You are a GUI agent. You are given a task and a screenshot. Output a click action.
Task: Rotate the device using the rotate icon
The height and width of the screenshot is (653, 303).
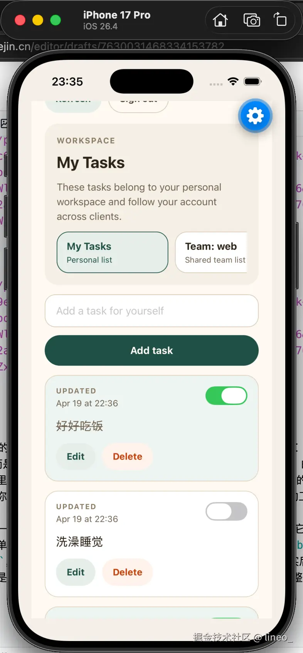point(280,19)
